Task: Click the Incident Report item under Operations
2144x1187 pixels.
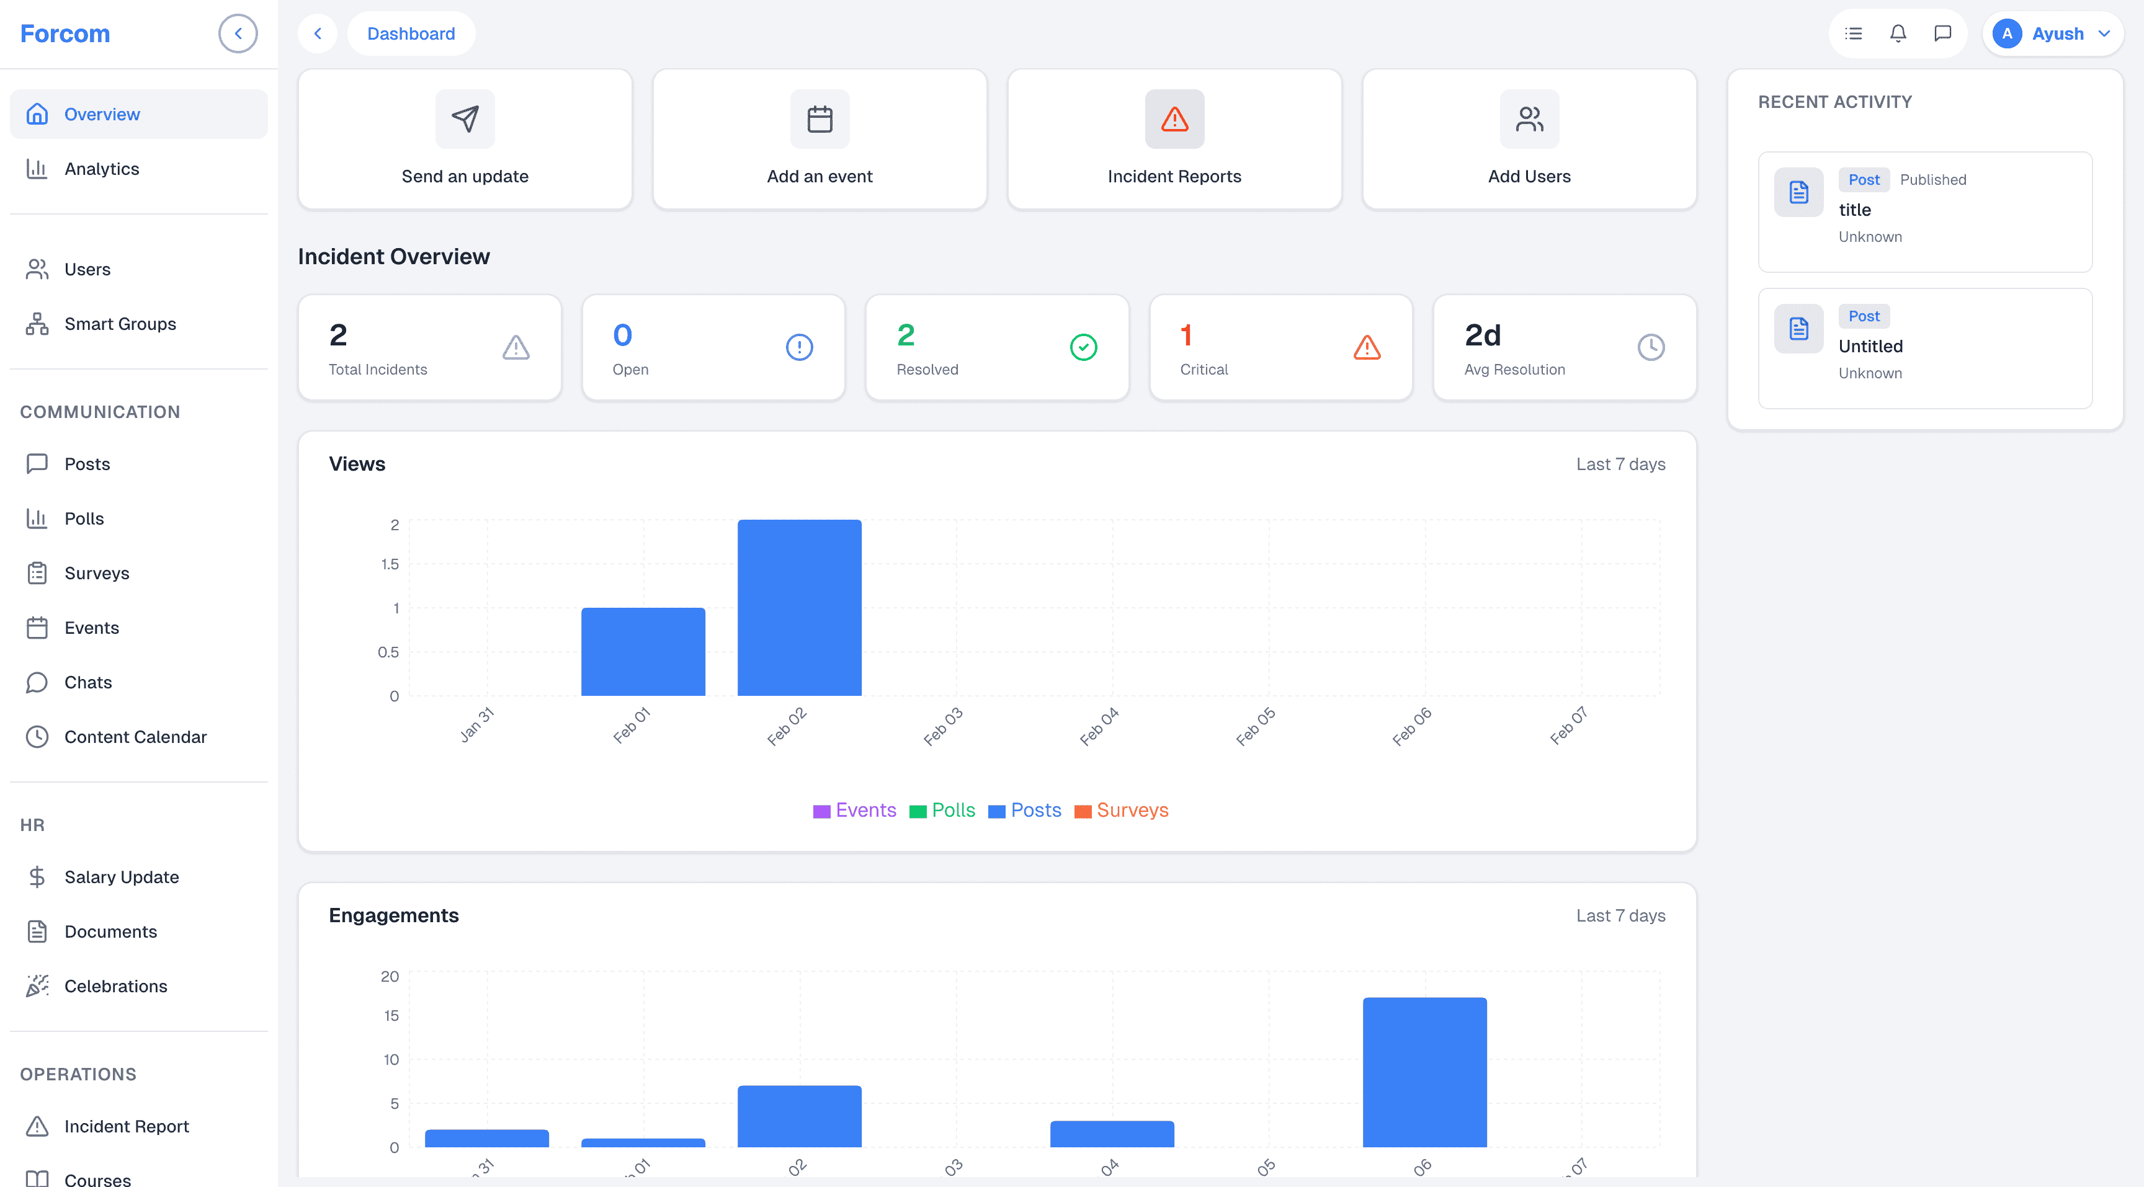Action: [x=127, y=1126]
